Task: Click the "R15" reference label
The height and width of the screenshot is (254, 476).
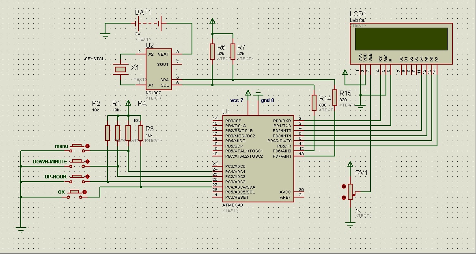Action: 345,93
